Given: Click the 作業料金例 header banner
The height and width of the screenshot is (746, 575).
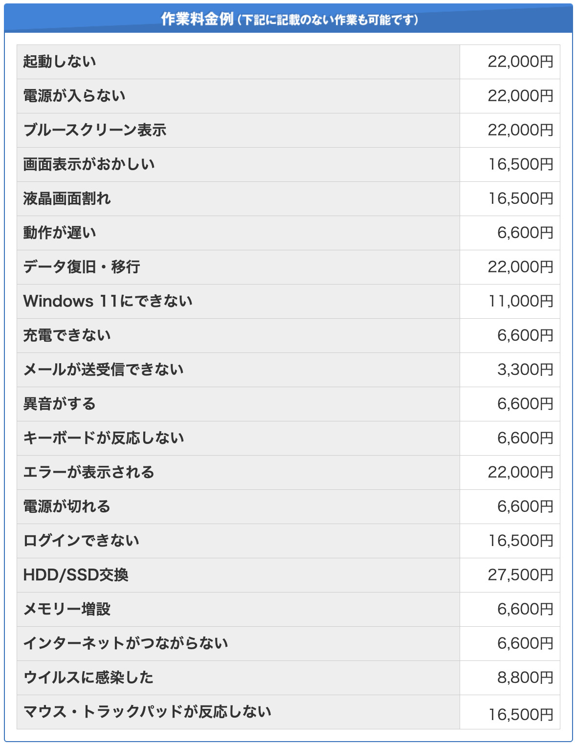Looking at the screenshot, I should point(288,19).
